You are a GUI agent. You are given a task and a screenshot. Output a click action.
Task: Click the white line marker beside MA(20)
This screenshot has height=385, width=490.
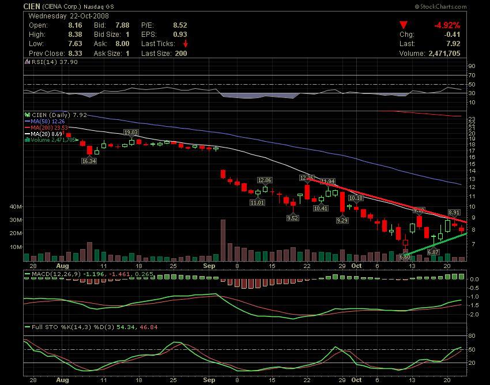tap(28, 134)
